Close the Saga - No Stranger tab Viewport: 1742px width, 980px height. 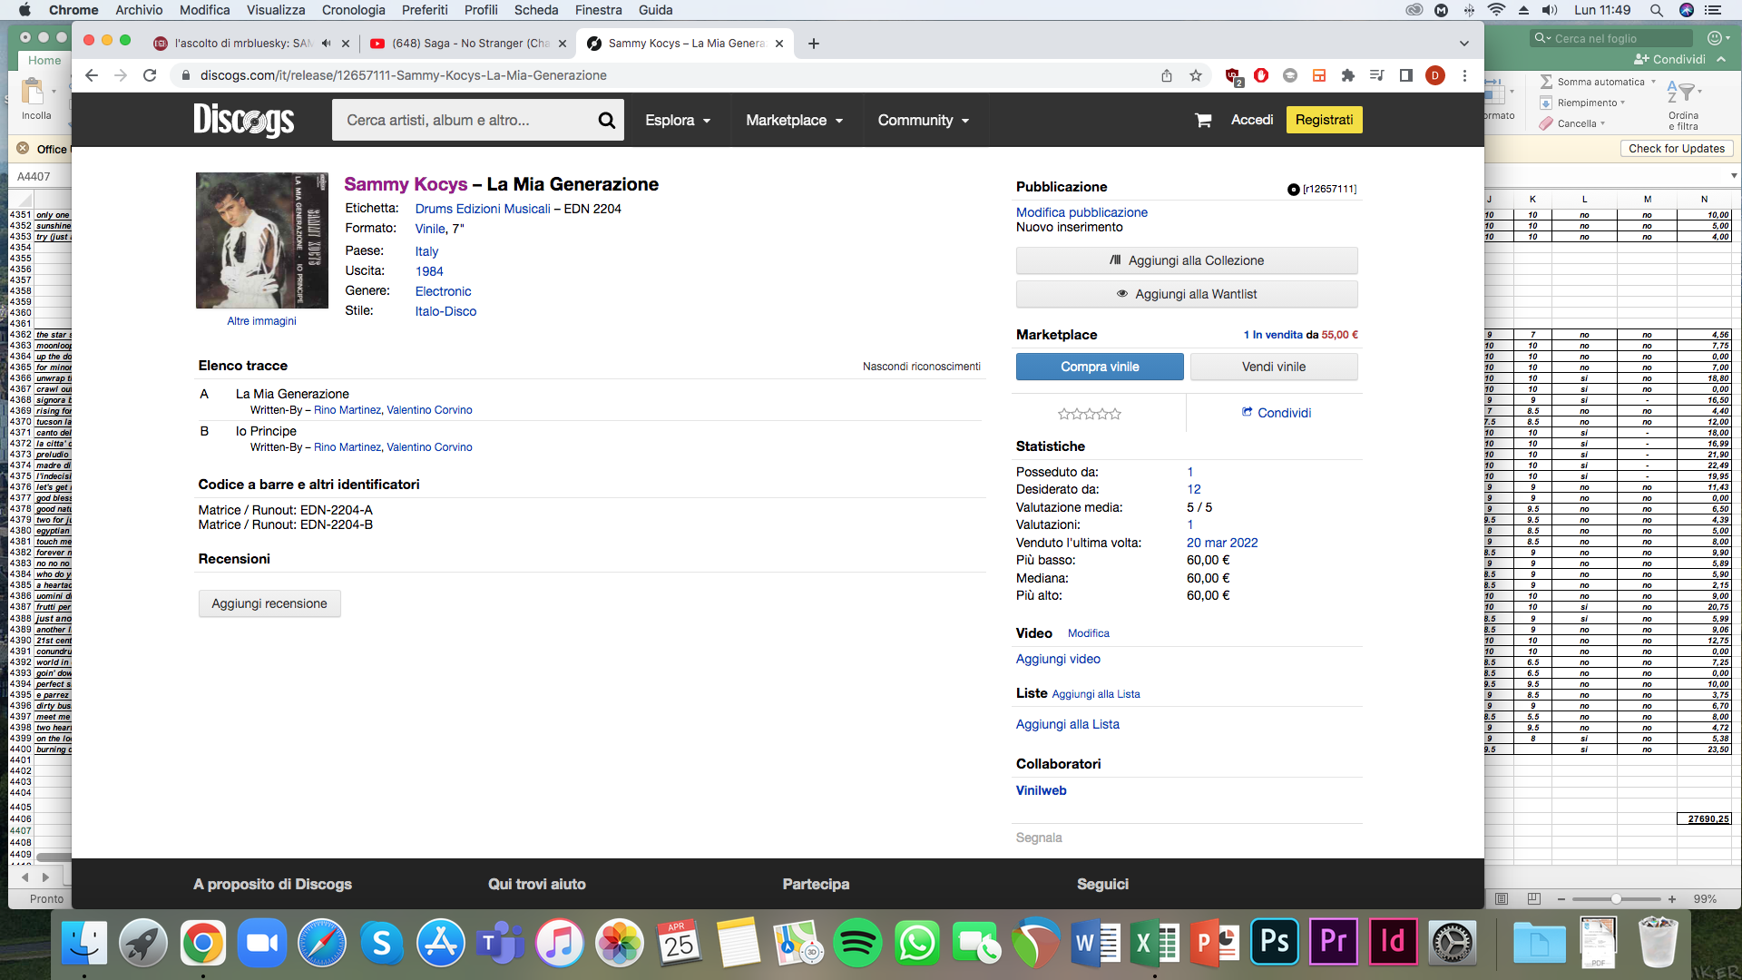[x=563, y=43]
